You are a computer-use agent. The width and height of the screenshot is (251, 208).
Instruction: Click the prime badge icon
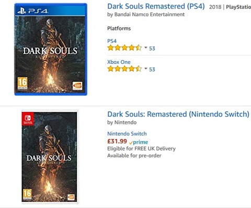(x=139, y=142)
